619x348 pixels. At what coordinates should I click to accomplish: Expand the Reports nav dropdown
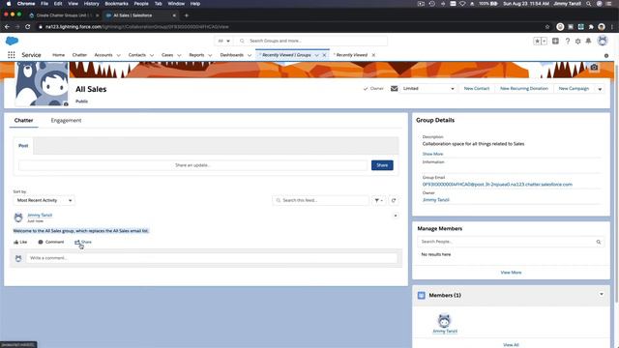(210, 55)
